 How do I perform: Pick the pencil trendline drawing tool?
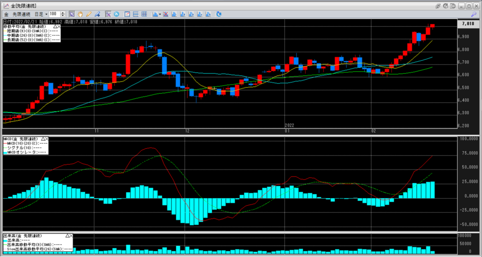coord(88,14)
